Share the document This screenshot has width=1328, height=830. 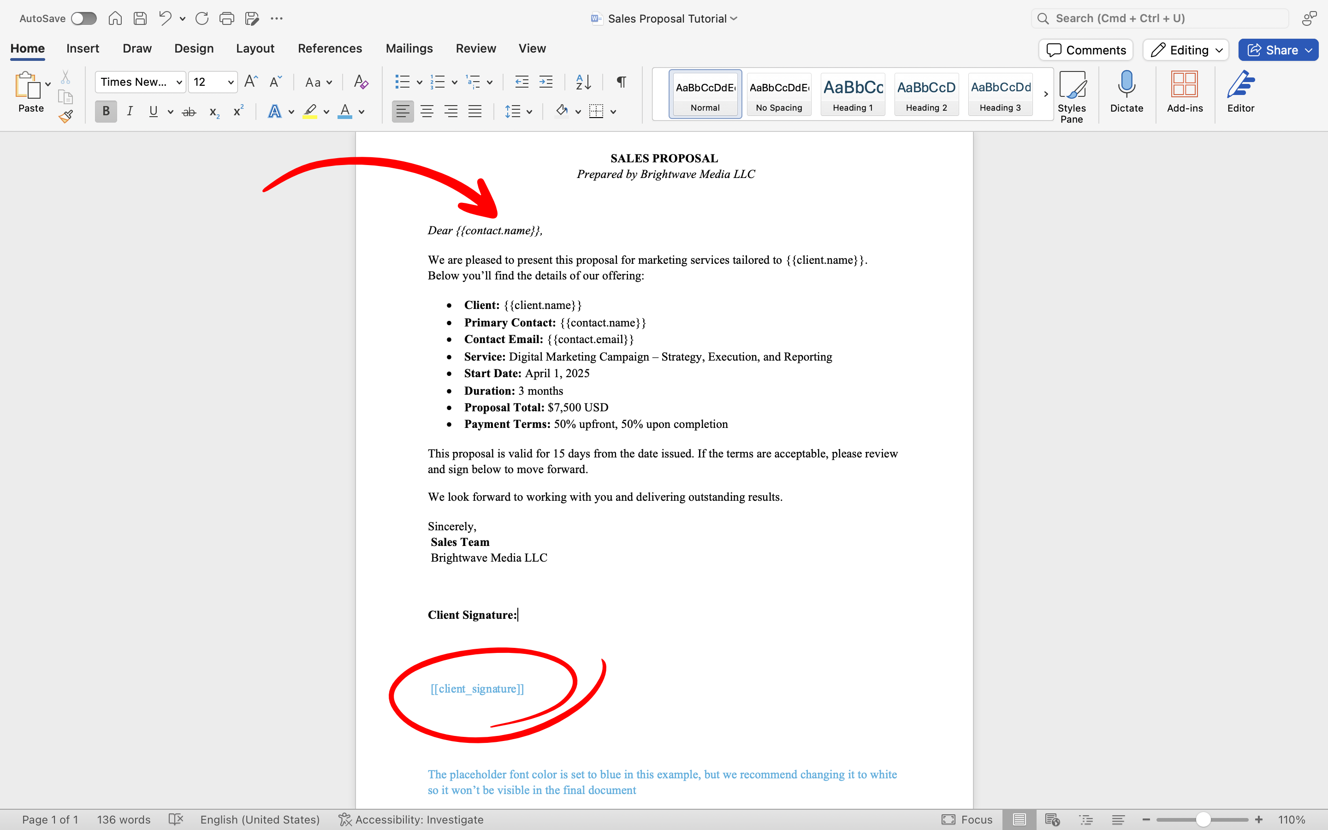click(1277, 49)
